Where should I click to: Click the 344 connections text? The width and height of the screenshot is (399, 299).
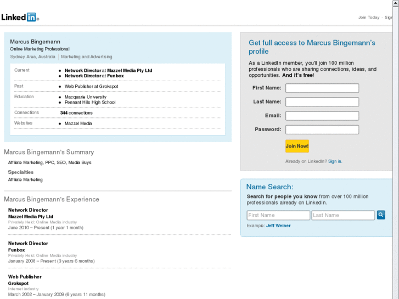click(x=76, y=113)
